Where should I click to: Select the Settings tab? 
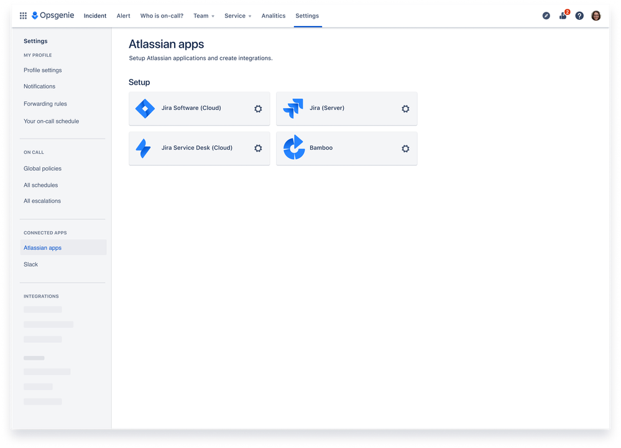(x=307, y=16)
